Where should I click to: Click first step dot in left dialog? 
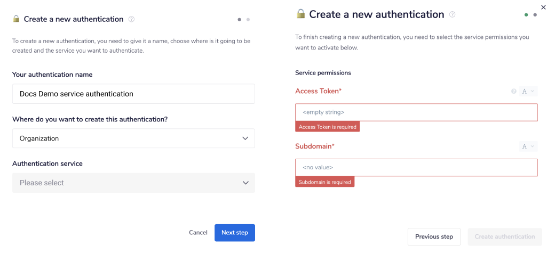coord(240,20)
